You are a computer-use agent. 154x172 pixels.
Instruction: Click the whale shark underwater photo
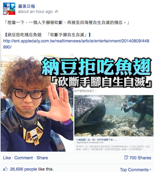pyautogui.click(x=114, y=115)
